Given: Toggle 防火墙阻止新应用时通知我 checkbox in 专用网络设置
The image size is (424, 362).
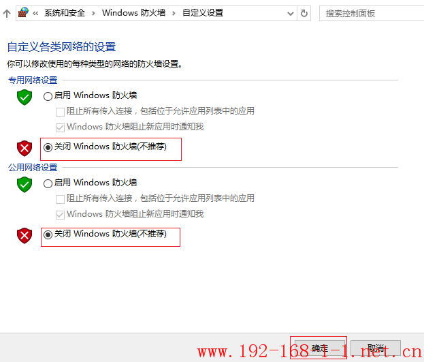Looking at the screenshot, I should (x=60, y=127).
